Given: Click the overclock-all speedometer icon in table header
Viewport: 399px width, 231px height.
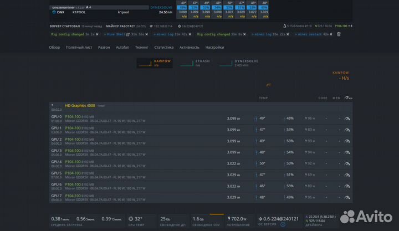Looking at the screenshot, I should (348, 98).
